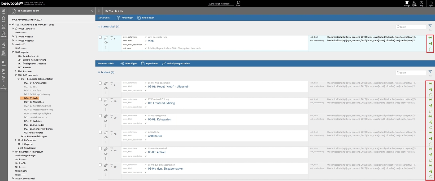Click the logout power icon
The height and width of the screenshot is (181, 435).
coord(431,3)
